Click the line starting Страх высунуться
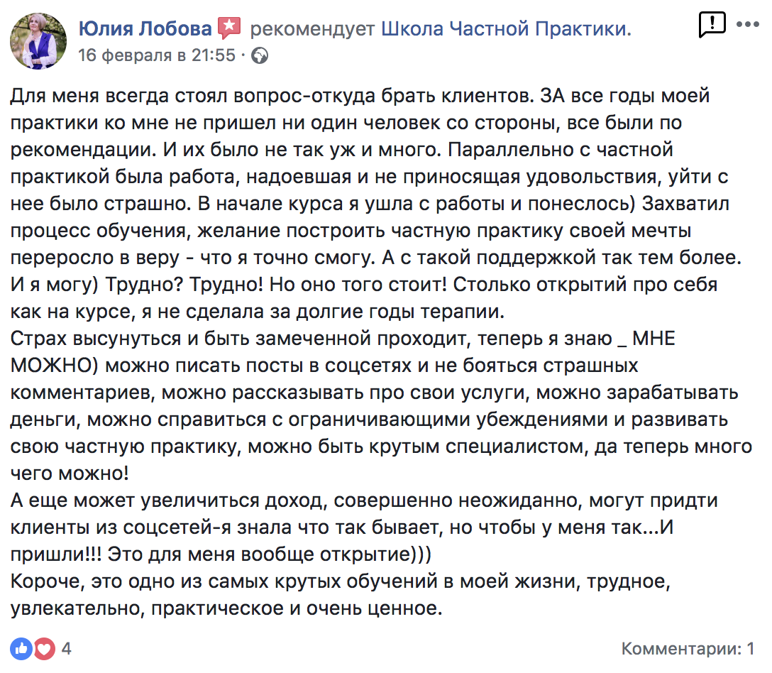Image resolution: width=772 pixels, height=673 pixels. coord(343,339)
